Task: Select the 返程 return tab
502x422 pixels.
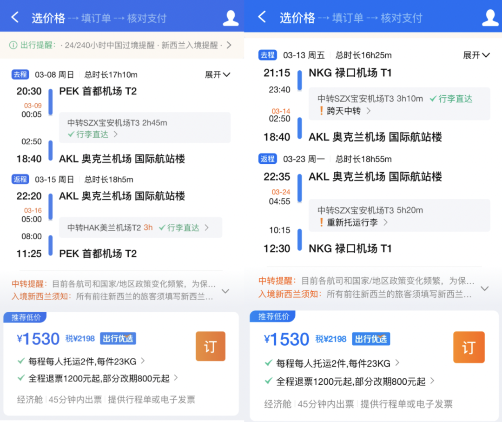Action: pyautogui.click(x=20, y=179)
